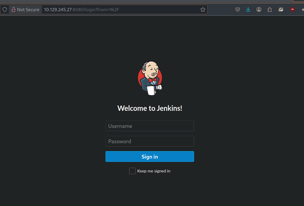
Task: Open the extensions puzzle icon
Action: click(270, 9)
